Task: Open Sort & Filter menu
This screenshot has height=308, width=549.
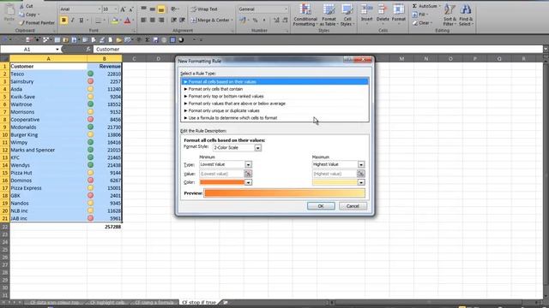Action: point(449,15)
